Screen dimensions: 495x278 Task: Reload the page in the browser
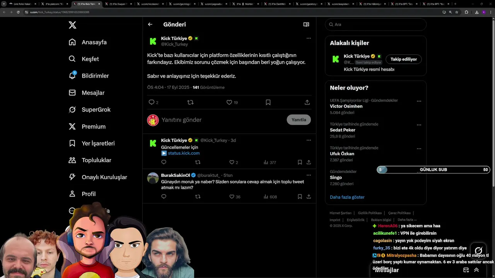(18, 12)
